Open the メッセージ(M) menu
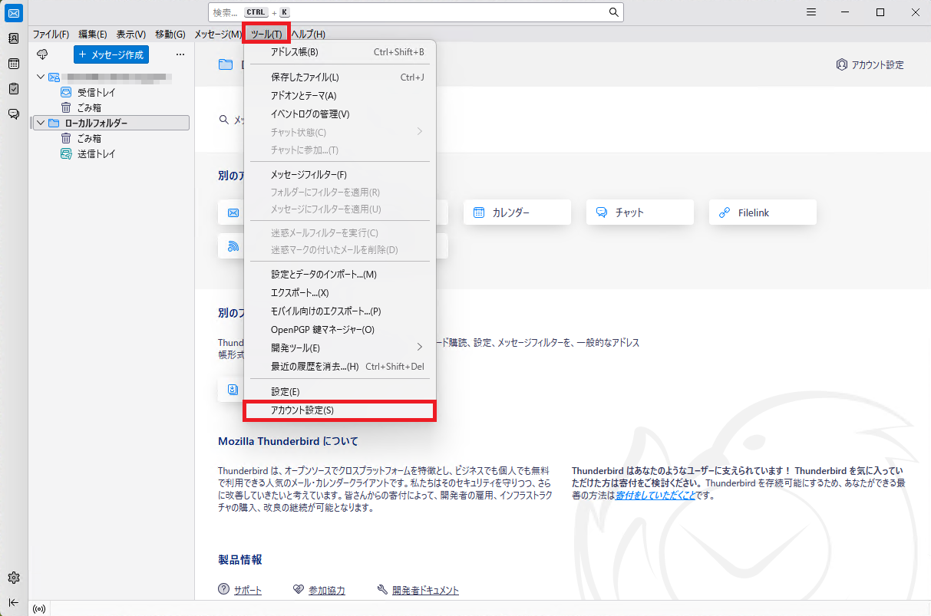931x616 pixels. pos(218,34)
